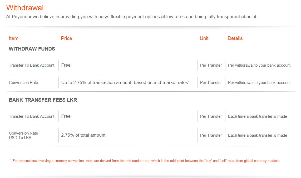Click the red mid-market rate footnote
This screenshot has width=301, height=178.
click(145, 161)
